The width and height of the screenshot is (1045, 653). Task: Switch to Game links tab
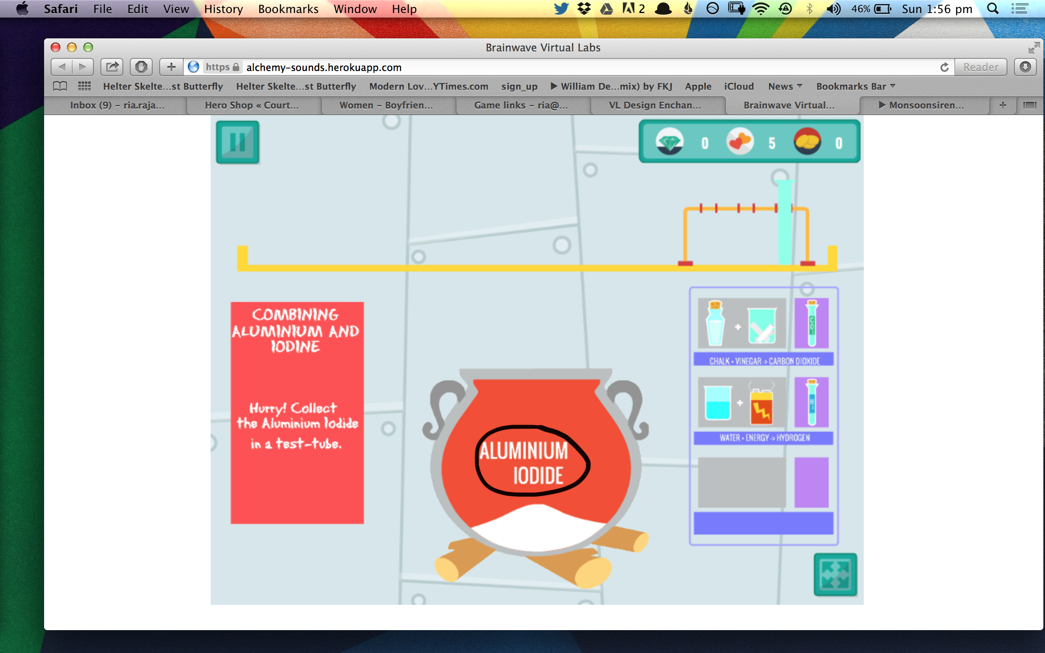521,105
